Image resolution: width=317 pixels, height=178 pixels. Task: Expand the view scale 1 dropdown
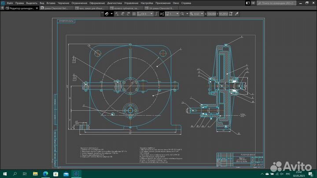coord(177,14)
